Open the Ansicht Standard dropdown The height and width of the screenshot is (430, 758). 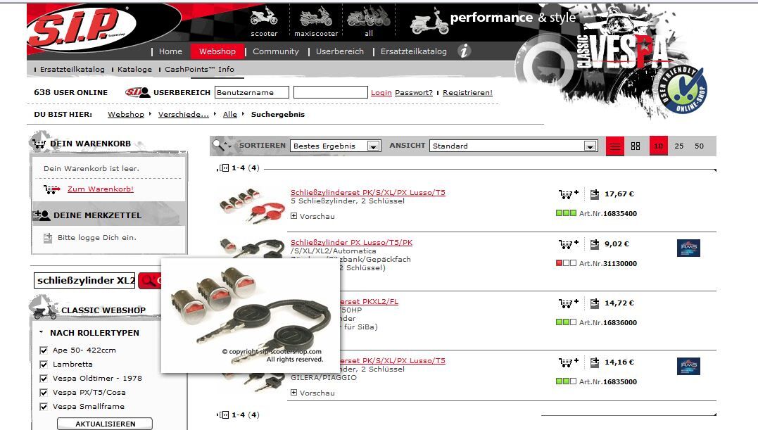click(513, 146)
